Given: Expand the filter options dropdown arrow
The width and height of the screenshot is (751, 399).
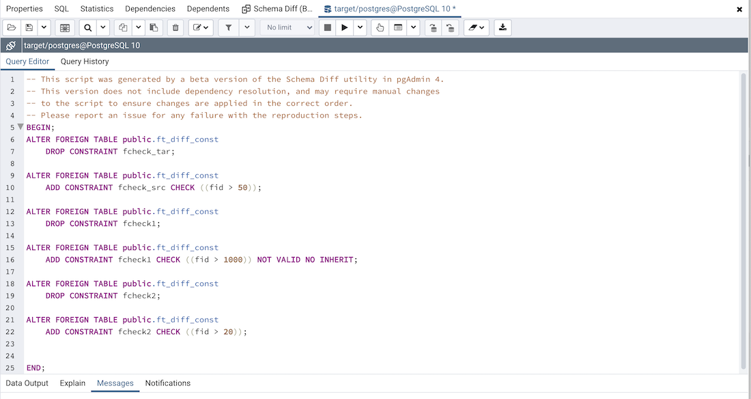Looking at the screenshot, I should (x=246, y=28).
